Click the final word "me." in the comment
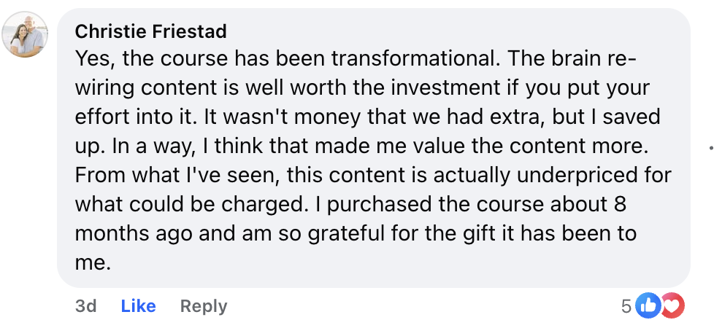Viewport: 714px width, 328px height. tap(93, 262)
